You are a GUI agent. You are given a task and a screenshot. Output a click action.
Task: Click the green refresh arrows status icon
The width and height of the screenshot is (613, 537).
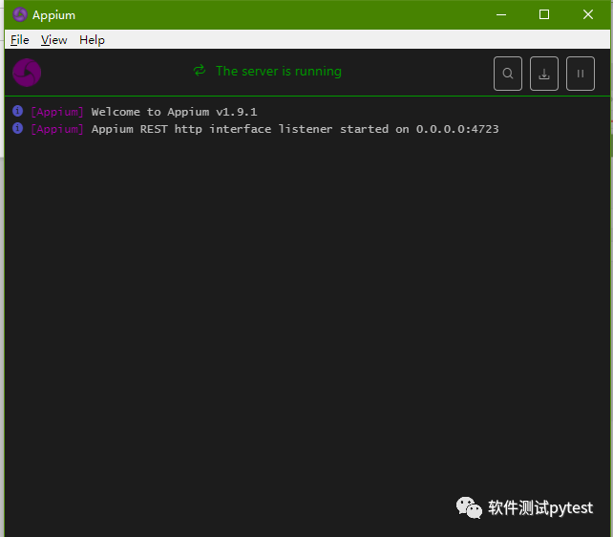pos(200,71)
